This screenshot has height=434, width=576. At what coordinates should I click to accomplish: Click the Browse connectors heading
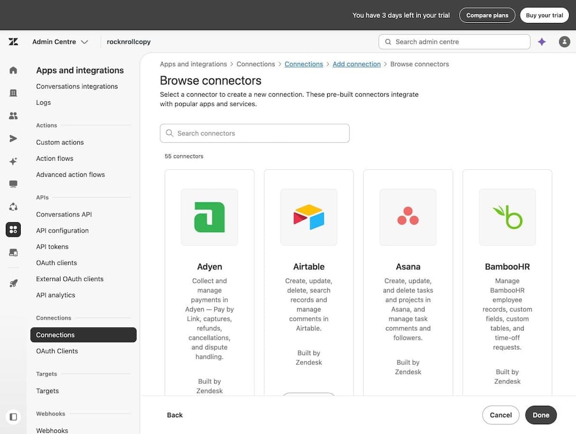(210, 81)
